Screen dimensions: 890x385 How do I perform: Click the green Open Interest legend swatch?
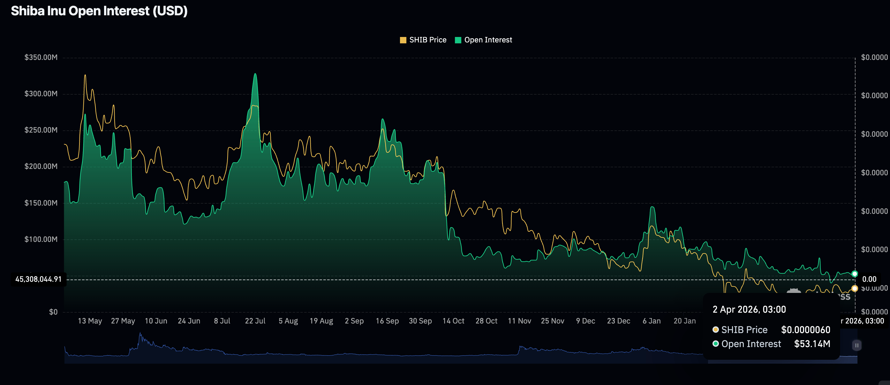click(x=458, y=40)
